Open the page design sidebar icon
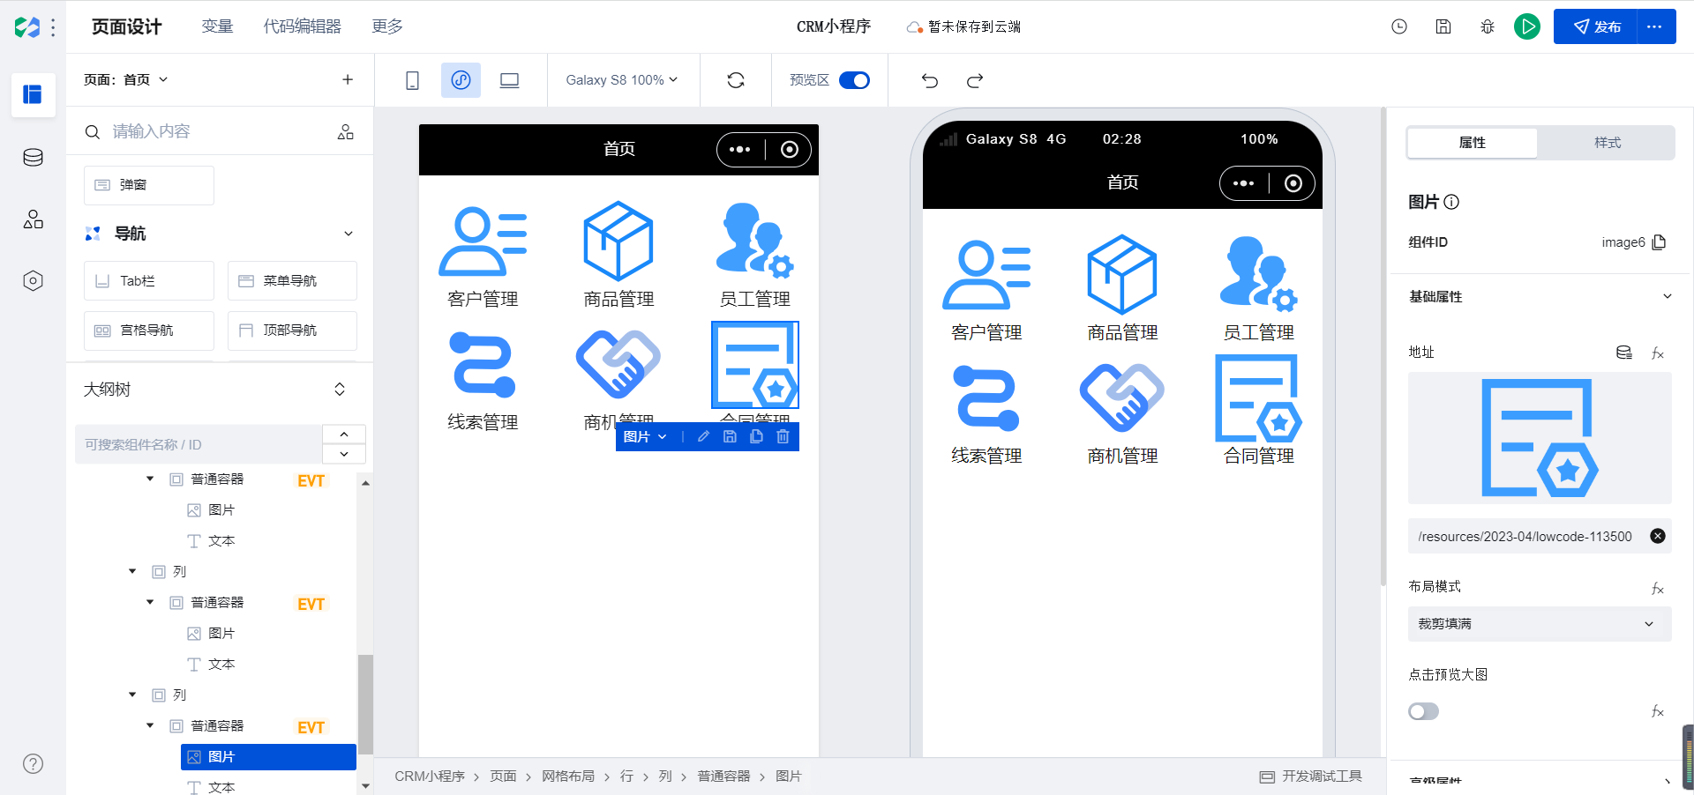Screen dimensions: 1694x795 coord(33,94)
